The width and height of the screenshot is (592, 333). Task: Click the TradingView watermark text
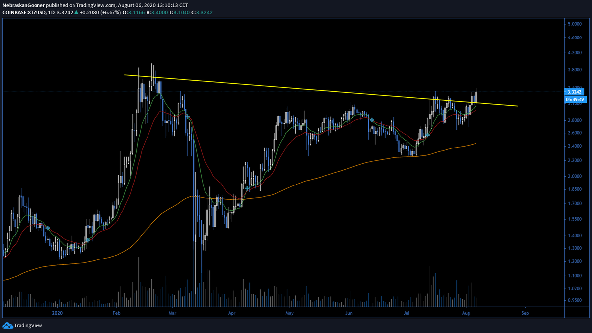click(28, 326)
